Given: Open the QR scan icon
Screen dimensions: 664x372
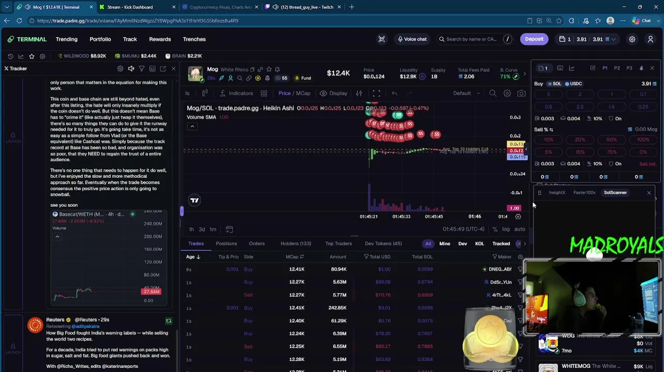Looking at the screenshot, I should (x=381, y=39).
